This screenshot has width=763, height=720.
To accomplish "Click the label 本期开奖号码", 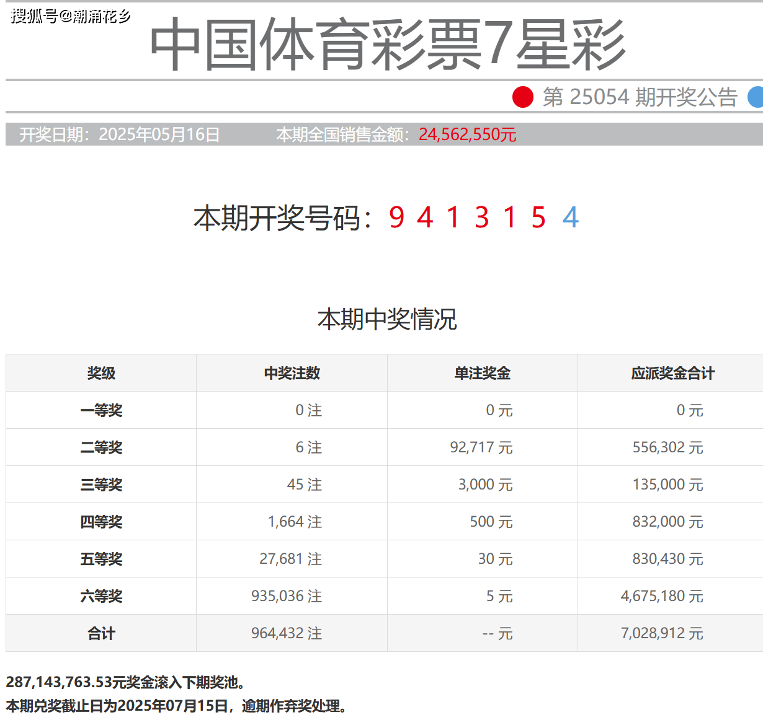I will (277, 217).
